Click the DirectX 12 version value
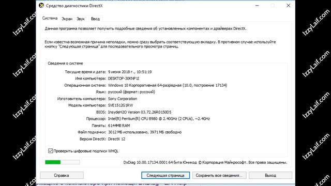331x186 pixels. point(116,139)
